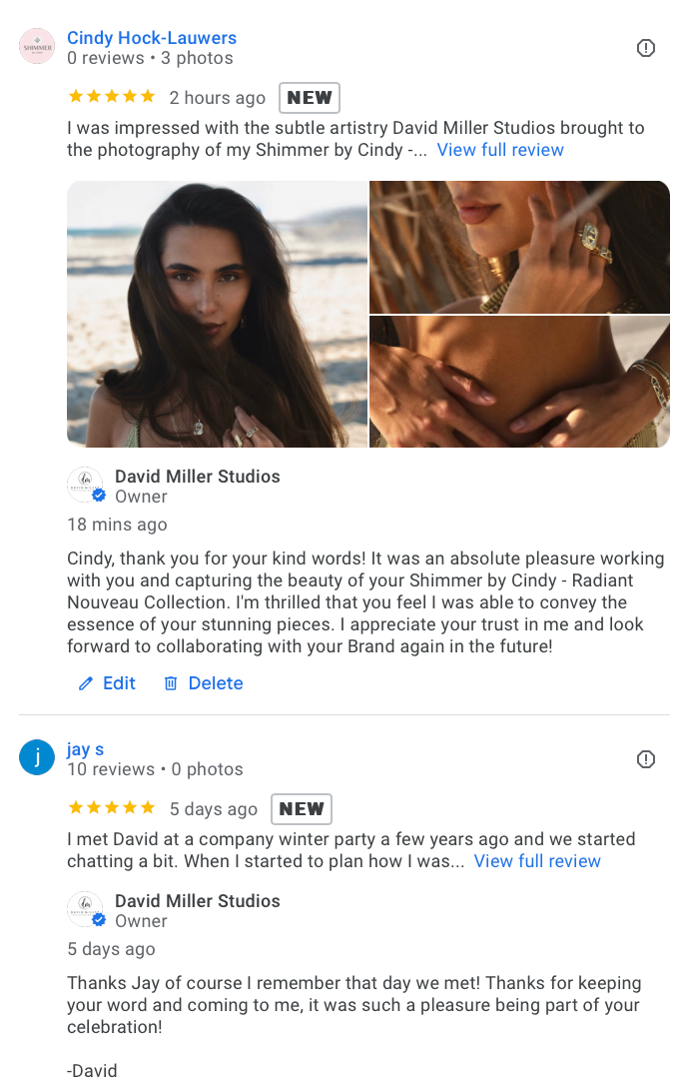Open the close-up ring on hand photo
Image resolution: width=690 pixels, height=1086 pixels.
click(x=520, y=247)
